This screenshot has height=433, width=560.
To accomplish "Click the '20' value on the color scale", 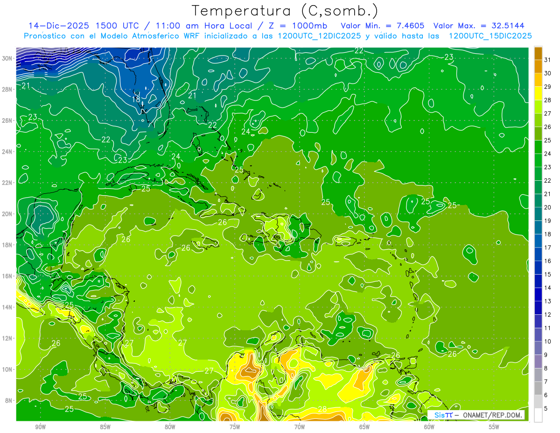I will coord(548,207).
